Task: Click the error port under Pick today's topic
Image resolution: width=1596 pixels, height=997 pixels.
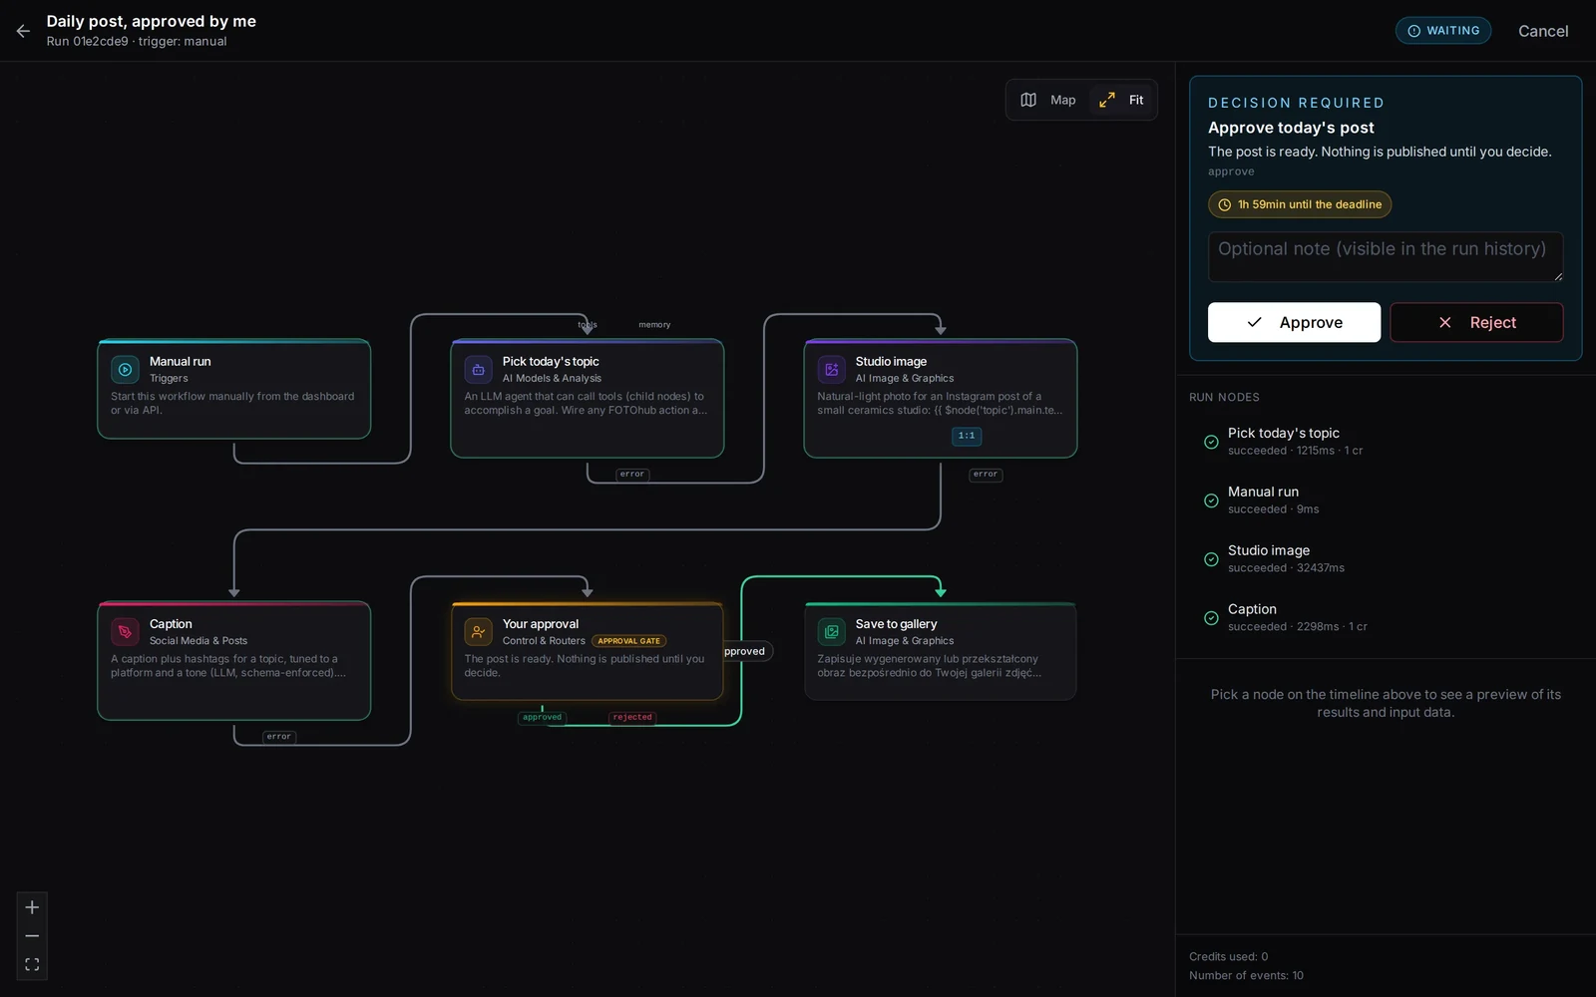Action: tap(632, 475)
